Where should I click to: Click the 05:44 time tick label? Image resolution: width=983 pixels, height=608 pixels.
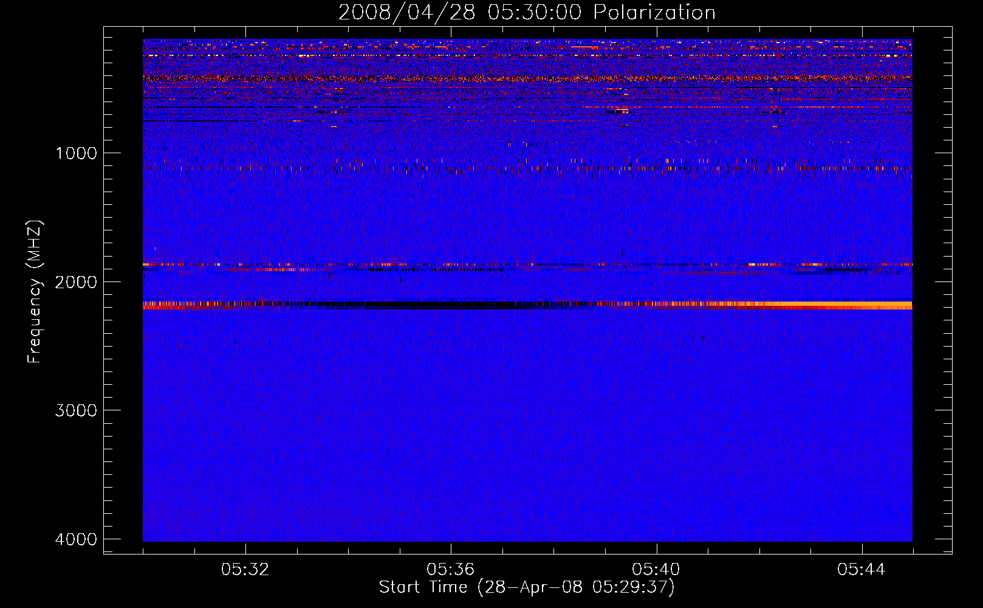click(x=861, y=570)
